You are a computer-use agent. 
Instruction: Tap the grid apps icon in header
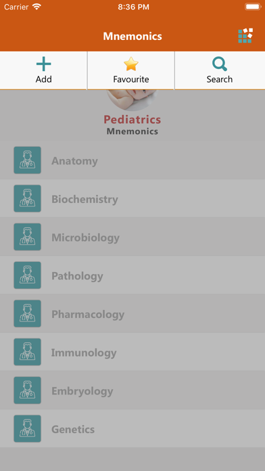[245, 36]
